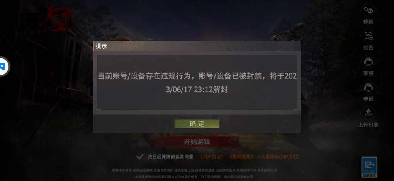Click the 申诉 text label
The width and height of the screenshot is (394, 181).
(x=369, y=99)
